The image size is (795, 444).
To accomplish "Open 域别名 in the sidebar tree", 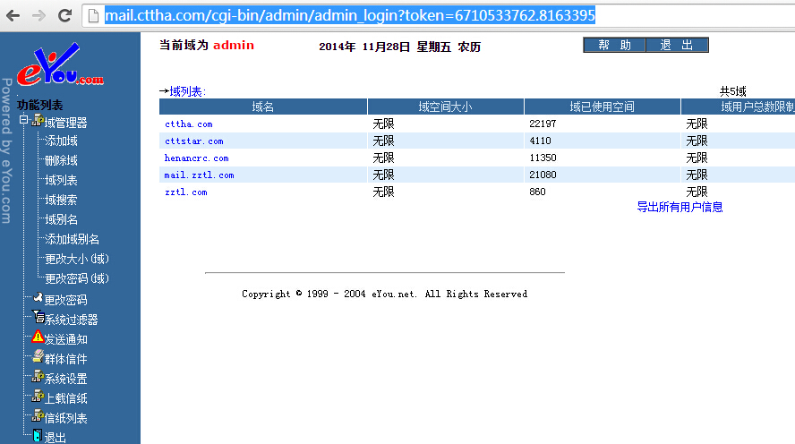I will pyautogui.click(x=62, y=219).
